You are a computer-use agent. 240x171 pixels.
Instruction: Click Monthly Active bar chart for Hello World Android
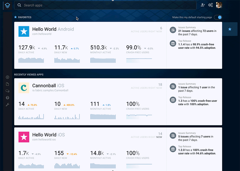103,60
